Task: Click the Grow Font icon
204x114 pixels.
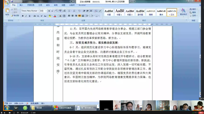Action: pyautogui.click(x=49, y=11)
